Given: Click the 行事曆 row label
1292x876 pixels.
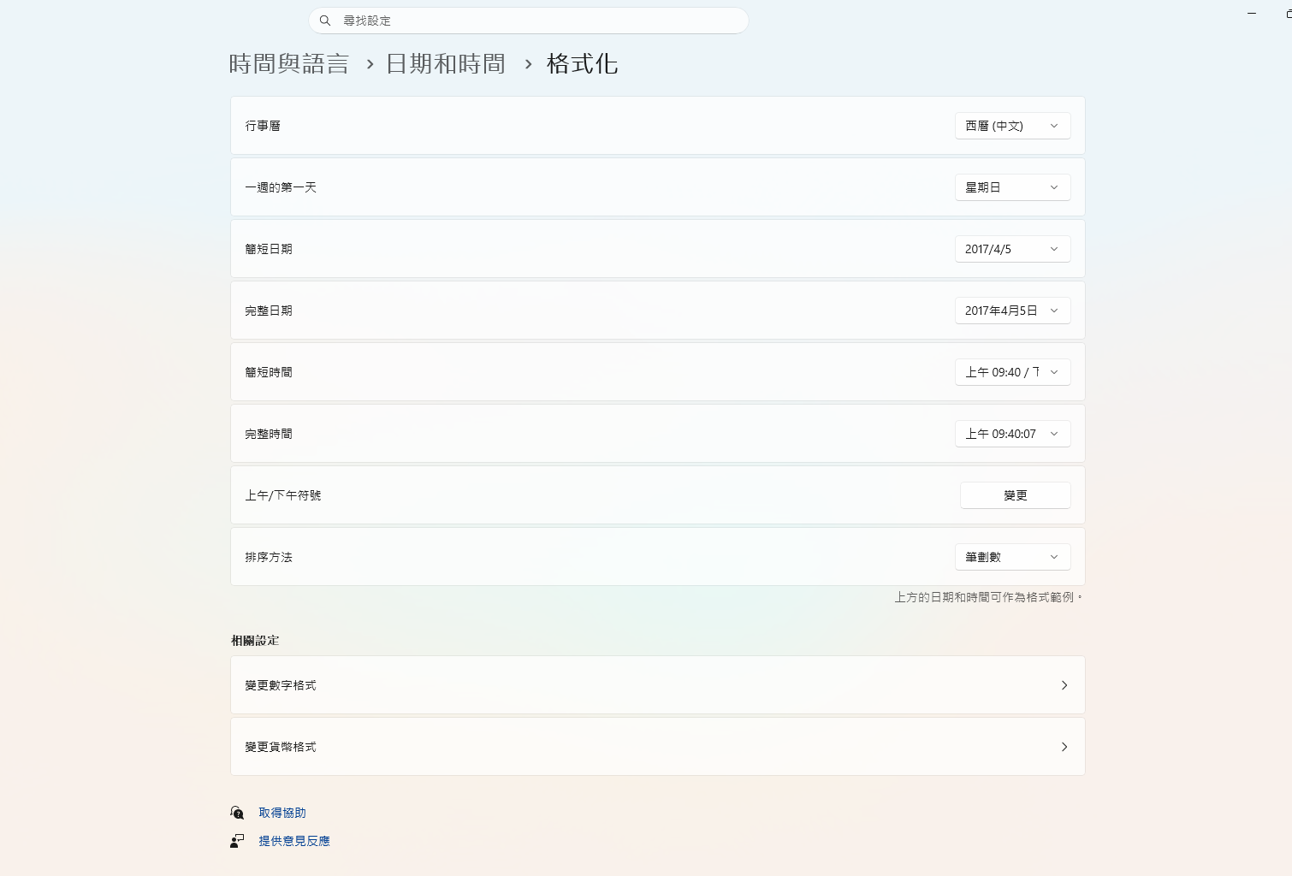Looking at the screenshot, I should click(x=263, y=126).
